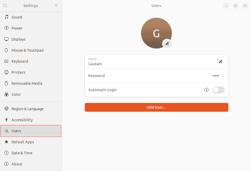Image resolution: width=251 pixels, height=171 pixels.
Task: Select the Sound settings icon
Action: pyautogui.click(x=6, y=17)
